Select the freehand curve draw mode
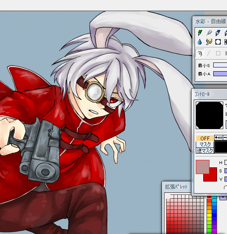 point(200,53)
